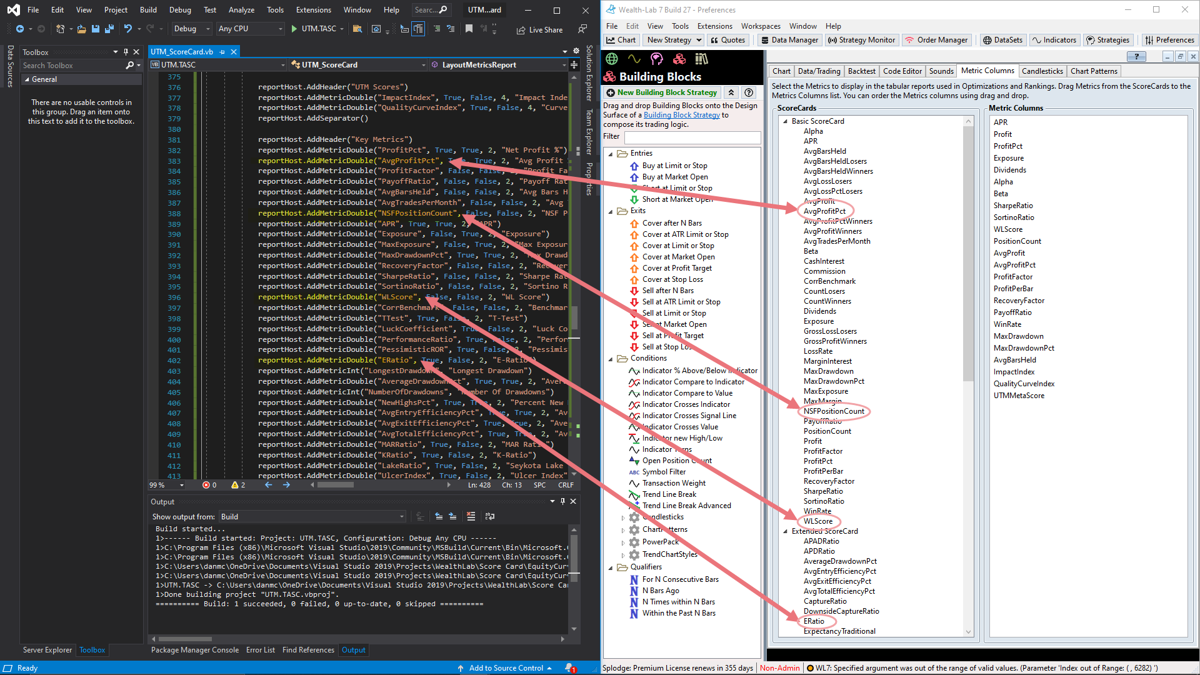Viewport: 1200px width, 675px height.
Task: Expand the PowerPack tree node
Action: tap(623, 542)
